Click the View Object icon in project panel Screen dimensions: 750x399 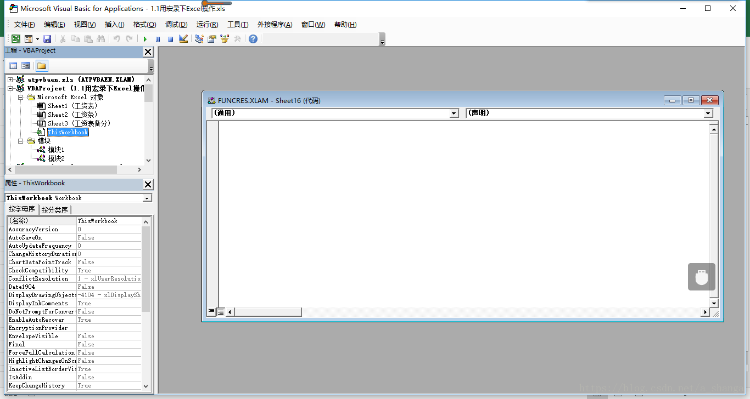click(x=25, y=66)
